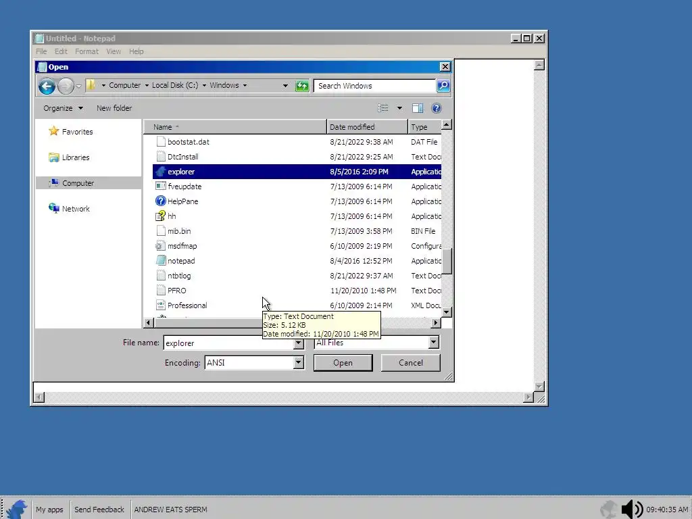The height and width of the screenshot is (519, 692).
Task: Click the file list scroll down arrow
Action: pos(447,312)
